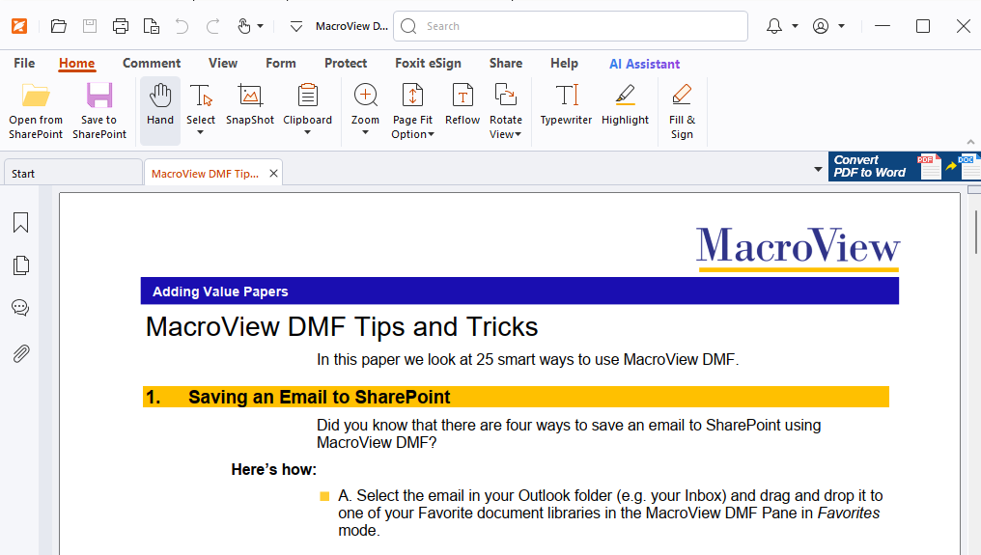Image resolution: width=981 pixels, height=555 pixels.
Task: Expand notifications dropdown arrow
Action: pyautogui.click(x=795, y=26)
